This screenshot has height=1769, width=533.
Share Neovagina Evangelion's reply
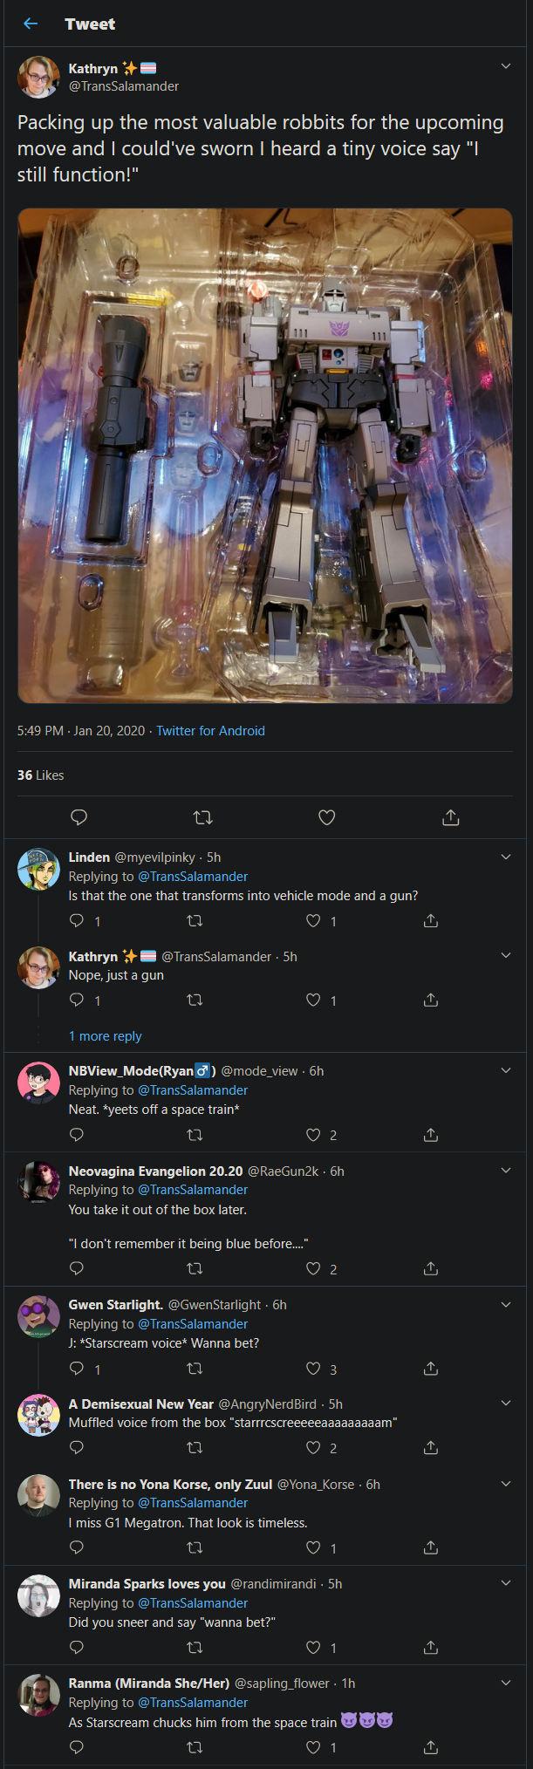pos(431,1268)
